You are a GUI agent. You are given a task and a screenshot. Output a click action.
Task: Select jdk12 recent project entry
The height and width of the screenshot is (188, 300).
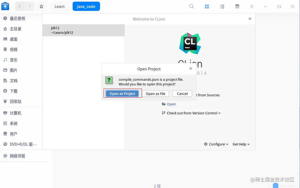(x=84, y=30)
